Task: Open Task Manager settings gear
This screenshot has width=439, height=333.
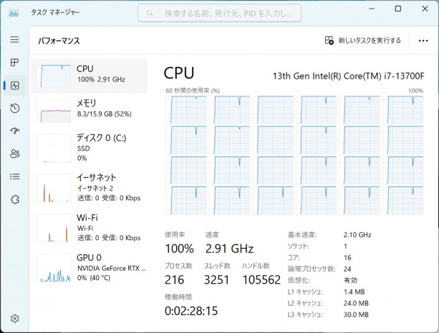Action: coord(14,319)
